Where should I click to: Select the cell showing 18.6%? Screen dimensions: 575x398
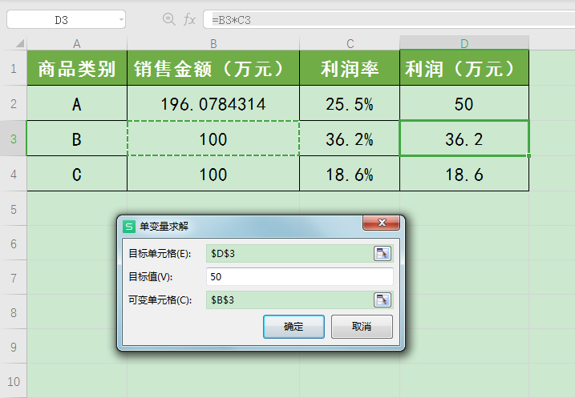[350, 174]
